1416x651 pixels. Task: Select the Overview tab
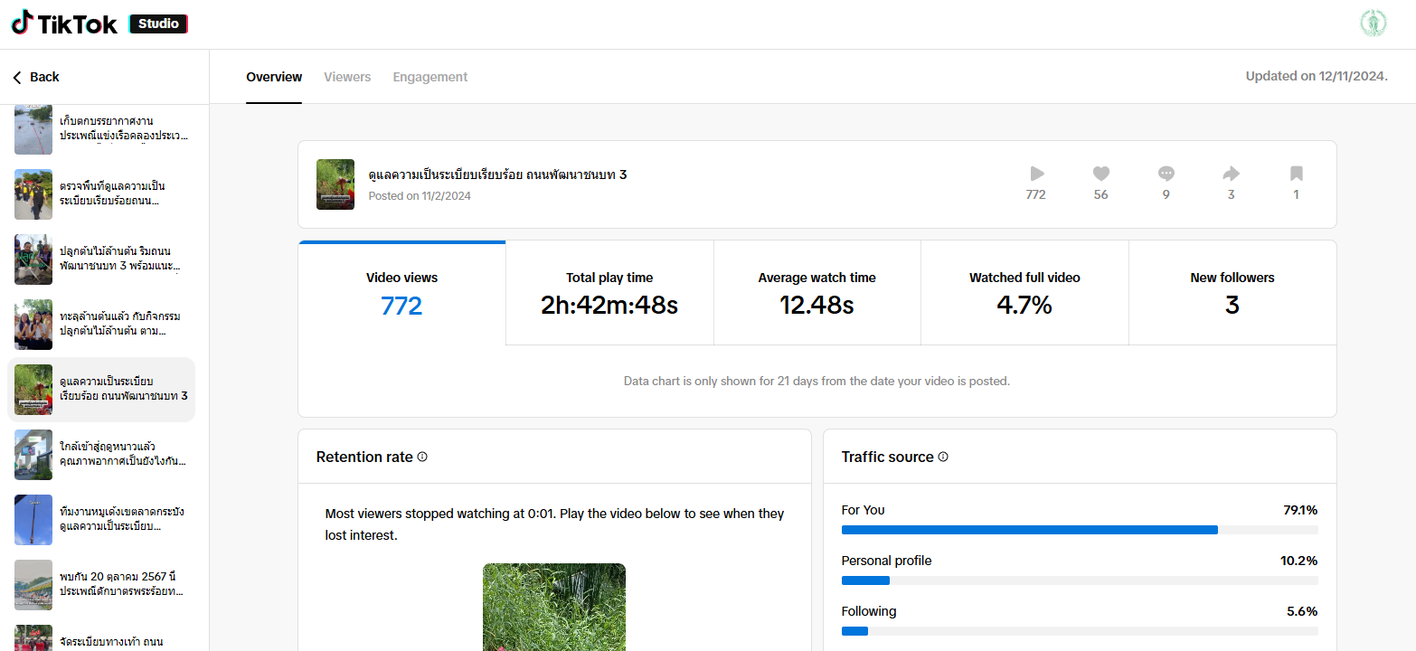click(274, 77)
